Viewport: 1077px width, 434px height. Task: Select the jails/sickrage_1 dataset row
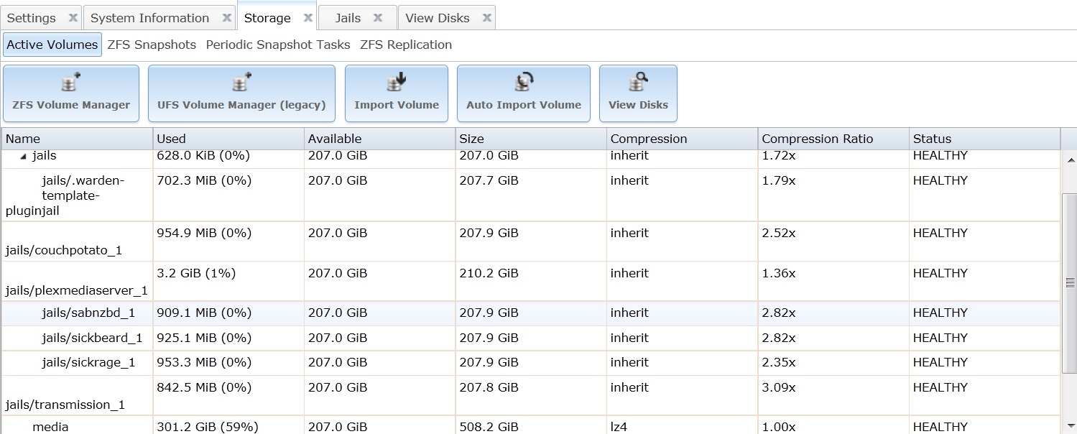click(88, 362)
